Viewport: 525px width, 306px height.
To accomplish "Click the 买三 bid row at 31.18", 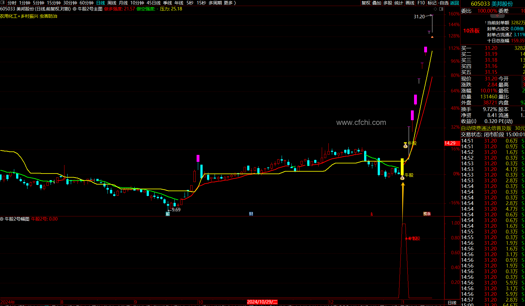I will click(x=493, y=60).
